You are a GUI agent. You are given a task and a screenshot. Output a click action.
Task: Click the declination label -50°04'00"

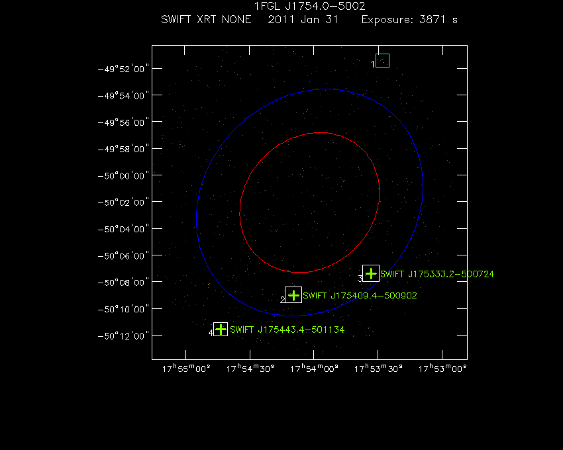coord(123,229)
